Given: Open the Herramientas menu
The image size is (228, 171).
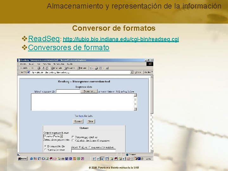Looking at the screenshot, I should tap(59, 64).
